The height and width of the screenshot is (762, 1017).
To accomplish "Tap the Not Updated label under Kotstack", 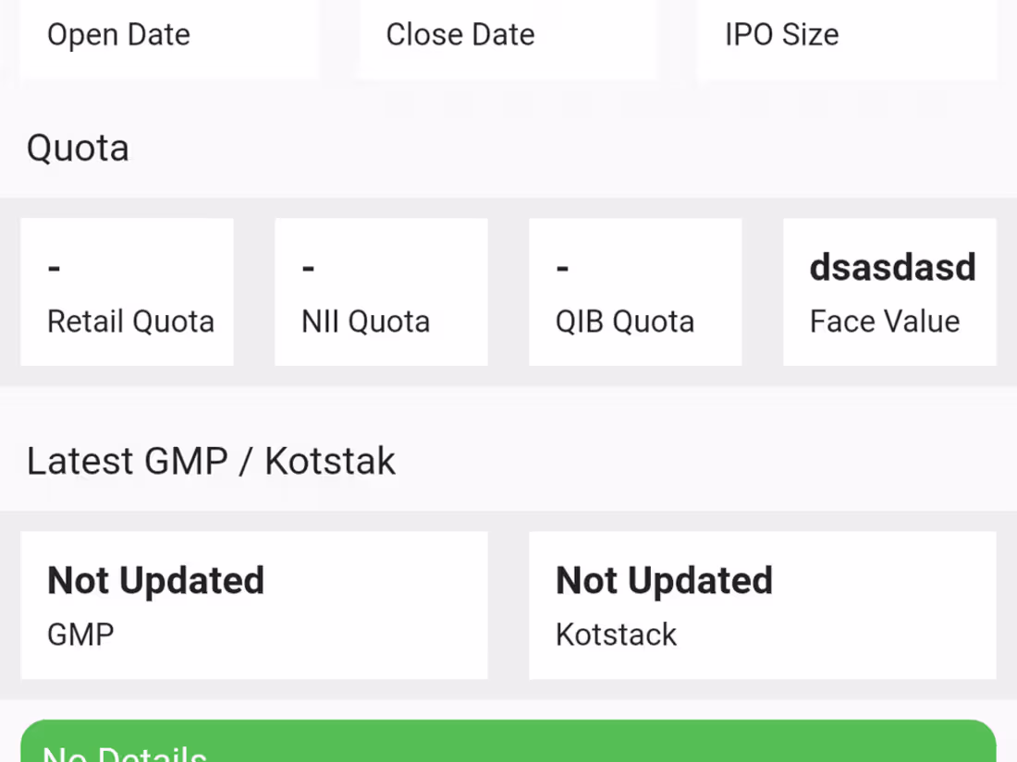I will [x=663, y=580].
